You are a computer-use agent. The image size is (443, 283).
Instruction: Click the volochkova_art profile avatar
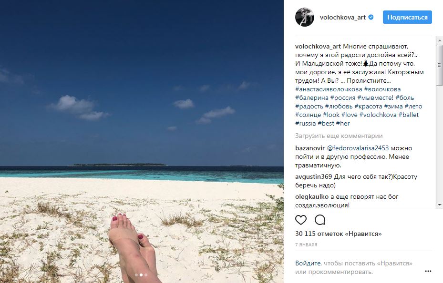coord(305,17)
